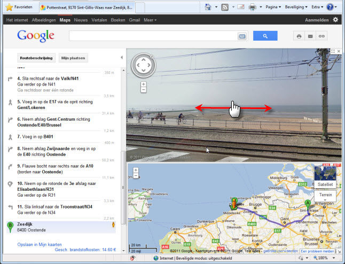345x264 pixels.
Task: Click the directions list scrollbar up arrow
Action: [123, 70]
